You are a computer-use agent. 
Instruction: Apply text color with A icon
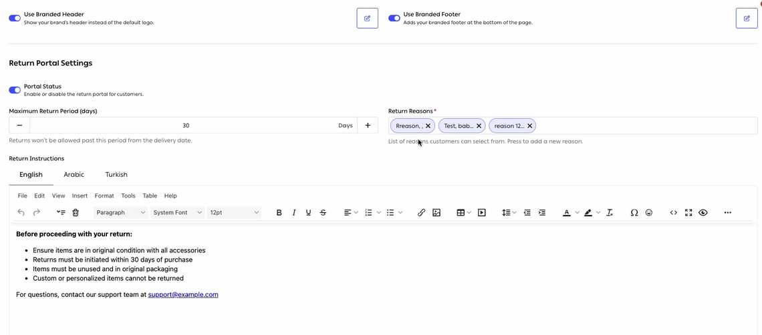pos(567,213)
